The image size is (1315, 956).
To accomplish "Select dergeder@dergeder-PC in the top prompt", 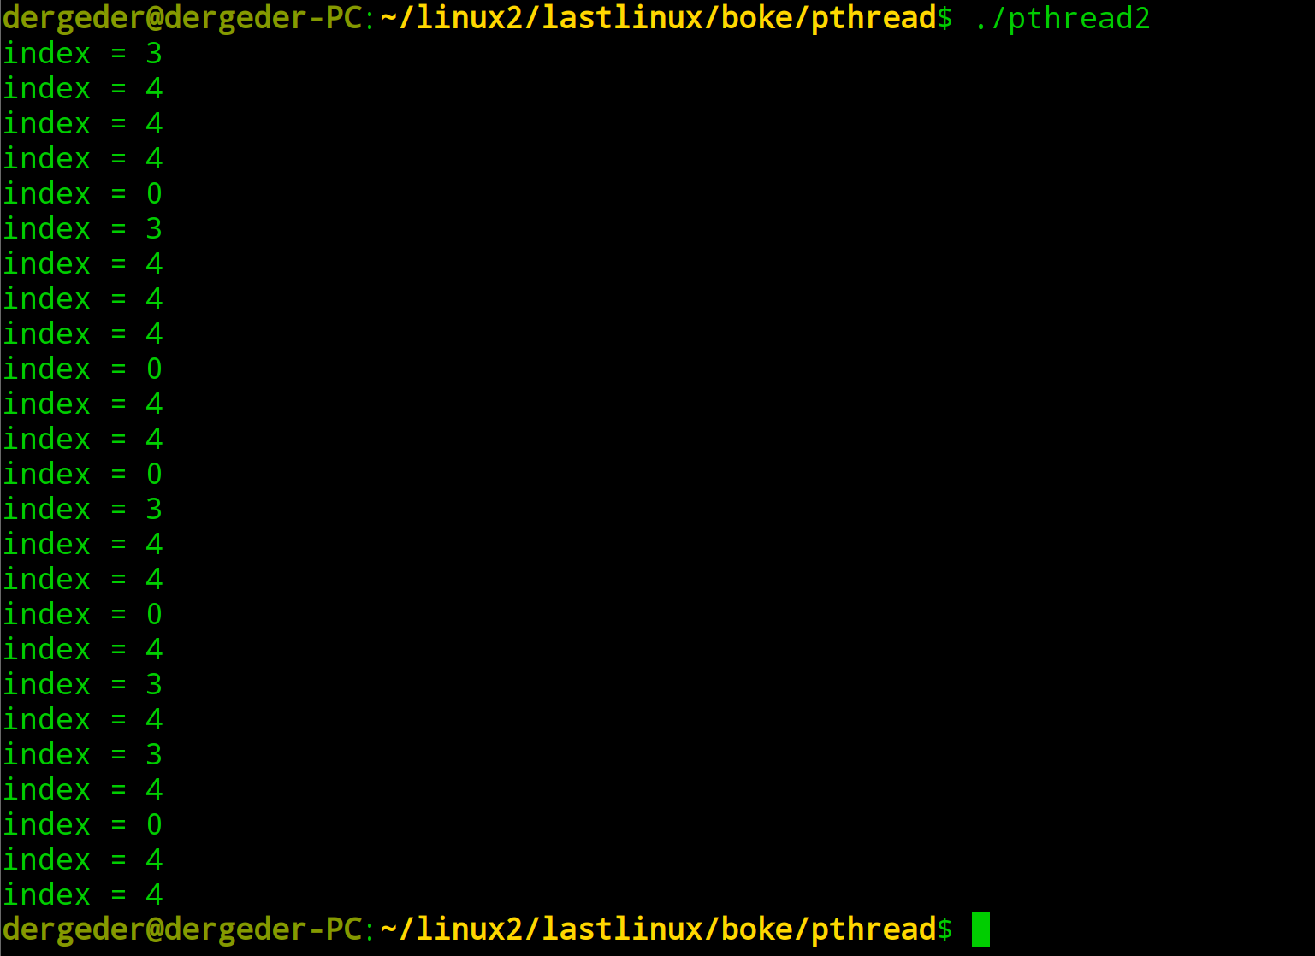I will [183, 19].
